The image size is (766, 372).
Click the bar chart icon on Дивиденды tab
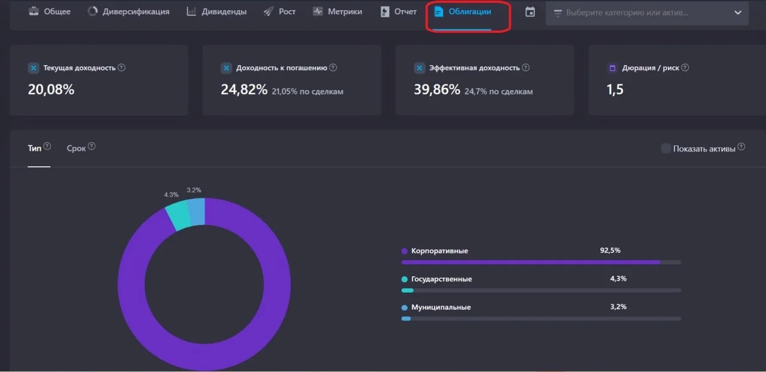click(x=191, y=11)
